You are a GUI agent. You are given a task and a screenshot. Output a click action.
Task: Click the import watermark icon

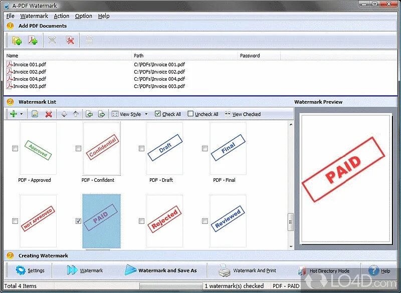[89, 114]
